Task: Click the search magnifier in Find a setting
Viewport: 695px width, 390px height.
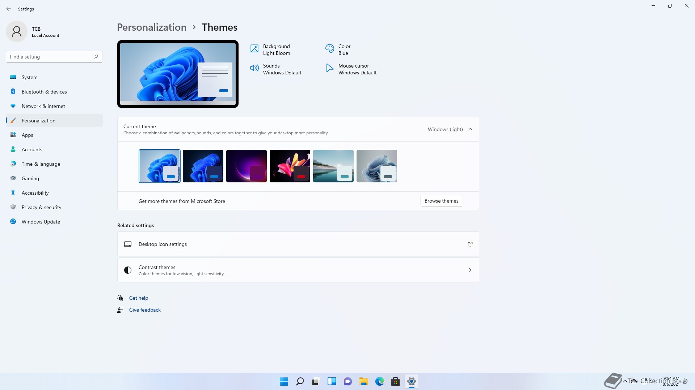Action: point(96,57)
